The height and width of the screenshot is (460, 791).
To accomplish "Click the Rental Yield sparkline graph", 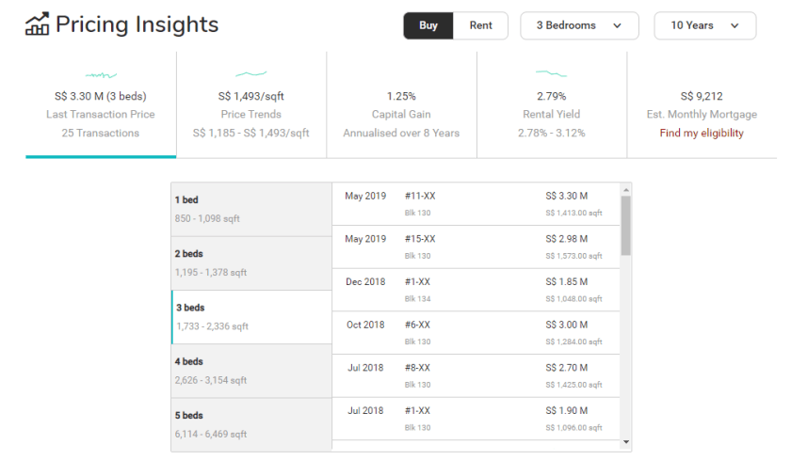I will click(551, 73).
